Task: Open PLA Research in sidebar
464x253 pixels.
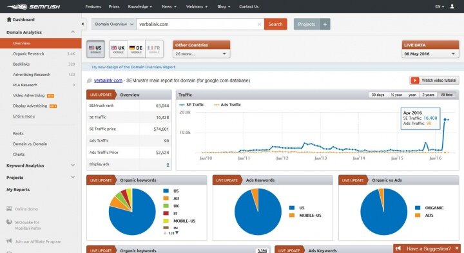Action: 25,85
